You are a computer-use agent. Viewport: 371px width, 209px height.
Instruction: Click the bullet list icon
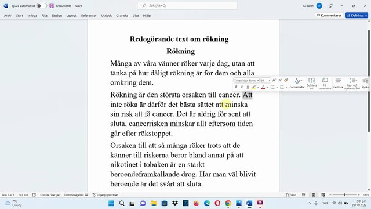click(x=272, y=87)
